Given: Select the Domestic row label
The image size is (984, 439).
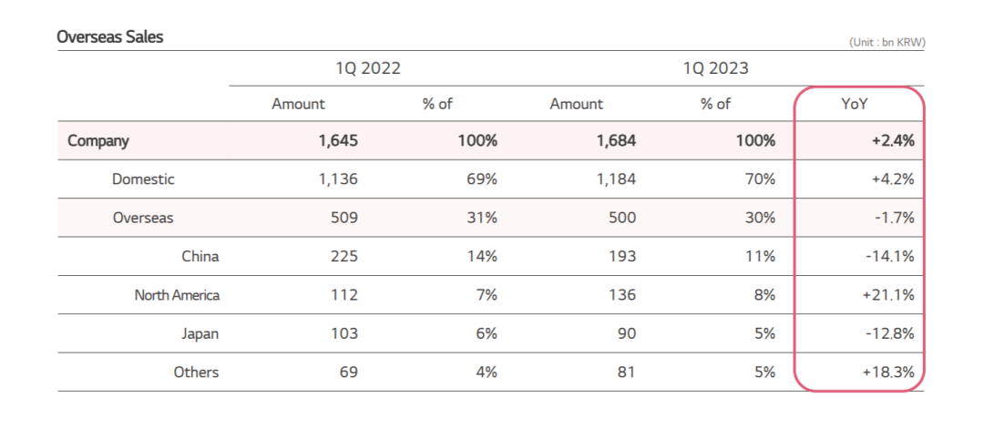Looking at the screenshot, I should 143,179.
